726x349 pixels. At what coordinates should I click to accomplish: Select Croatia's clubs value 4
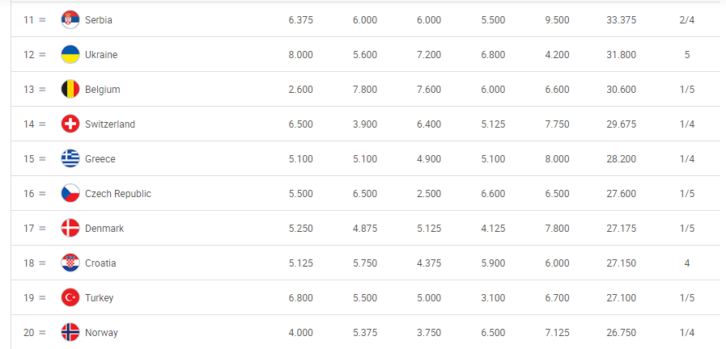point(687,263)
